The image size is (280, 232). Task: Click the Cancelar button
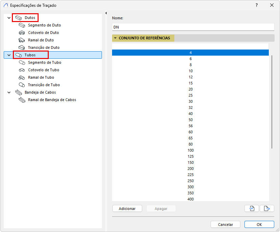point(225,225)
